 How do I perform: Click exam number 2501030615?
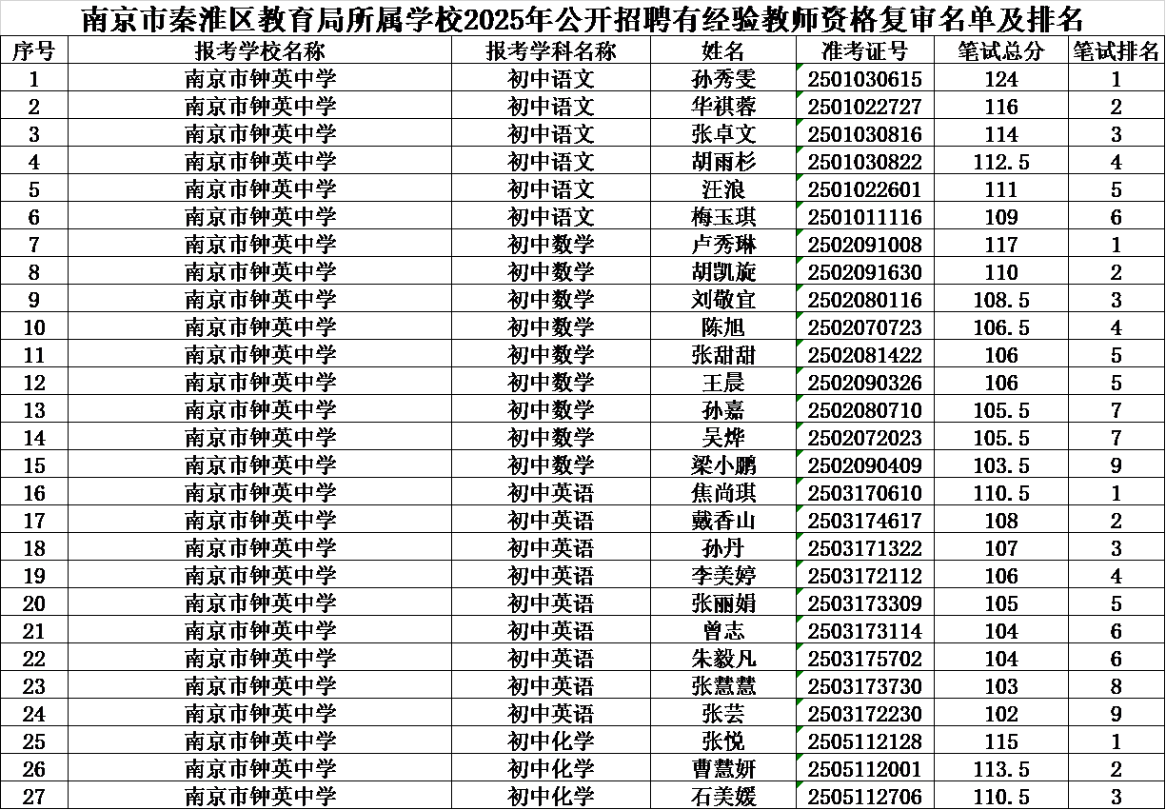click(864, 80)
